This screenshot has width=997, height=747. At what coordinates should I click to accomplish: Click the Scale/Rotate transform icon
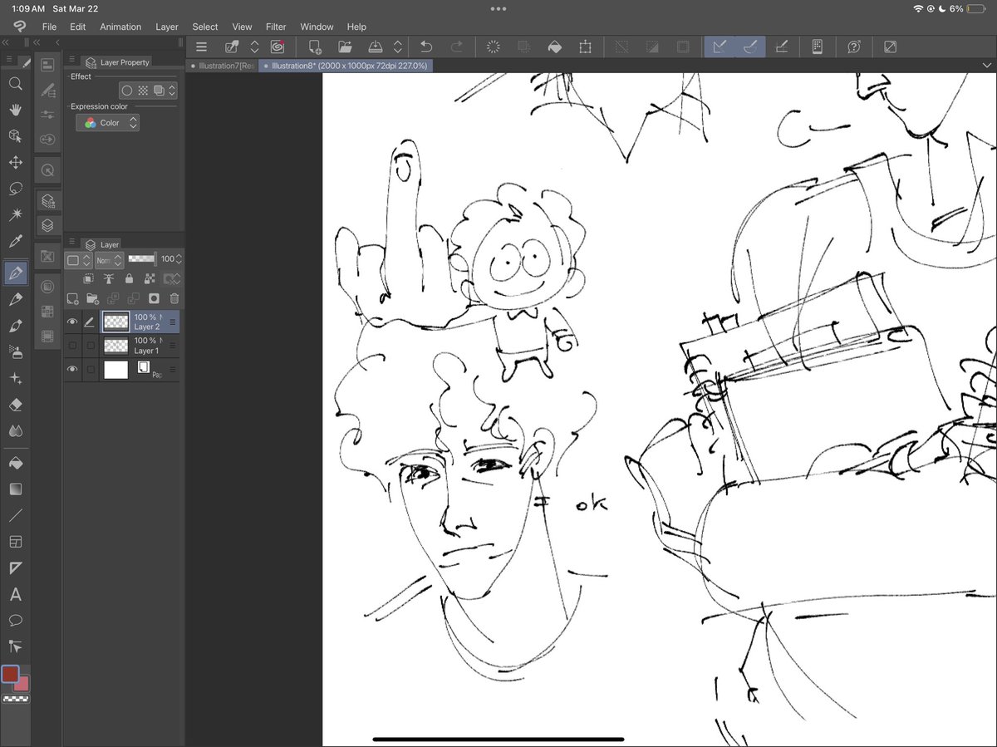585,47
